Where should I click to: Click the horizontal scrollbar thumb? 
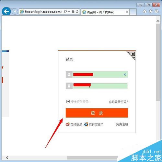pos(92,158)
